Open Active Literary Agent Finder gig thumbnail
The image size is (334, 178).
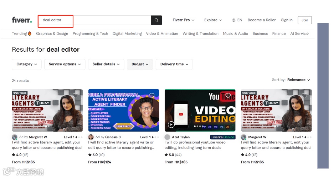click(124, 110)
